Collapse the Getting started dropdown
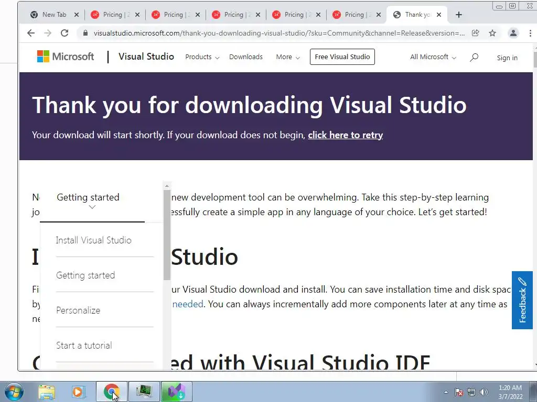 [x=92, y=202]
